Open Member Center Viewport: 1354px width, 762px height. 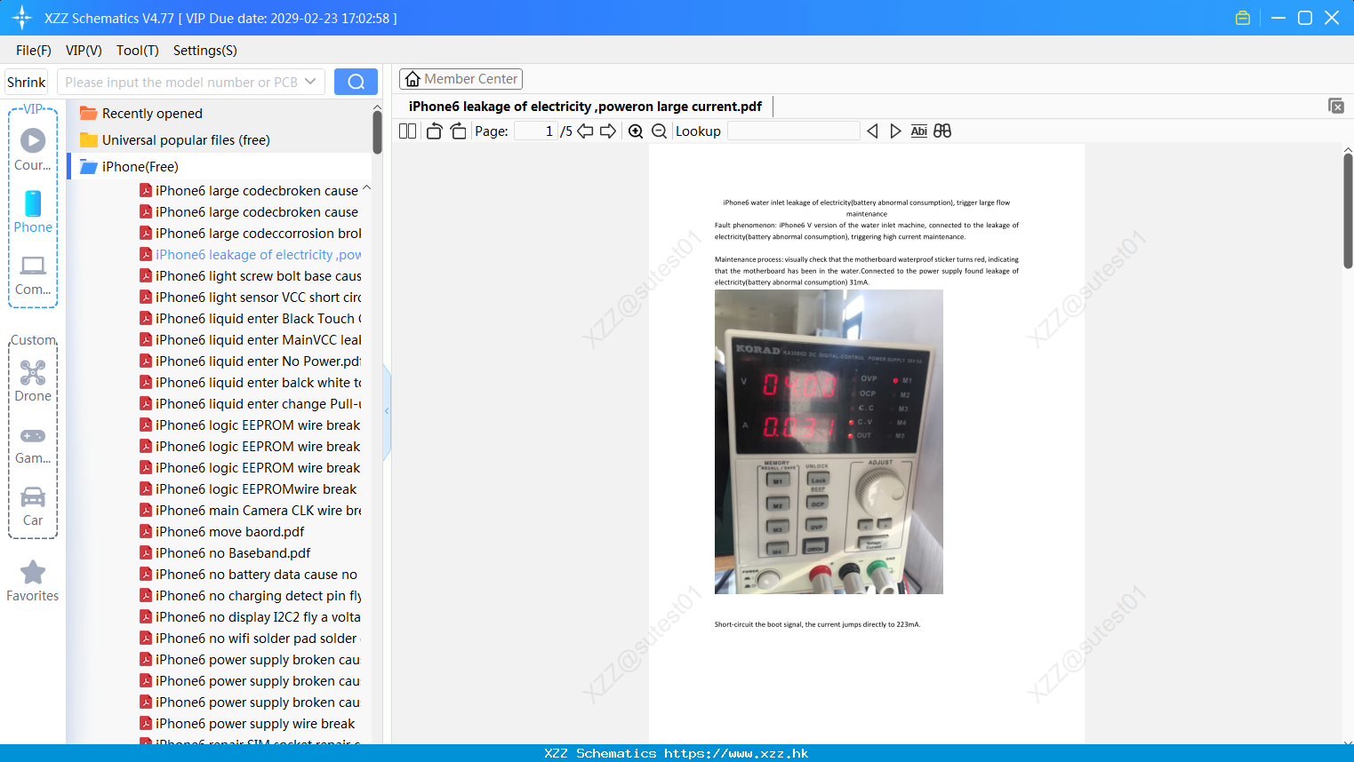coord(461,79)
